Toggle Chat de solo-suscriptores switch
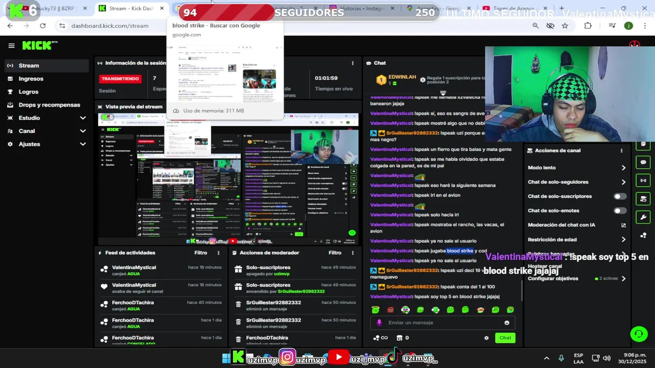 tap(620, 196)
